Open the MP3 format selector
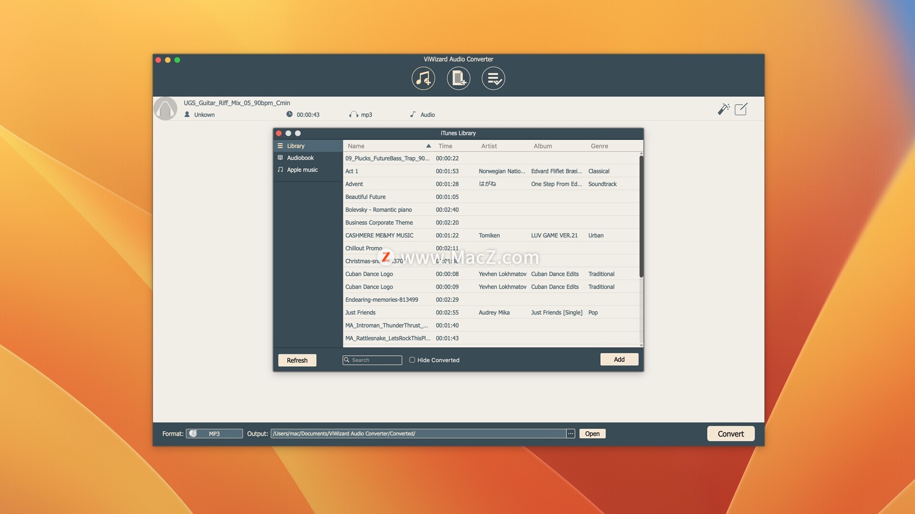Image resolution: width=915 pixels, height=514 pixels. [214, 434]
